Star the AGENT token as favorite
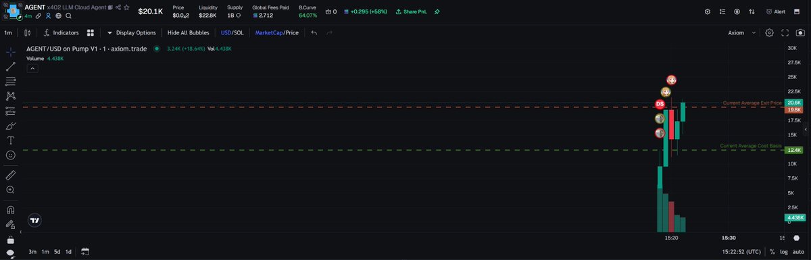 126,7
